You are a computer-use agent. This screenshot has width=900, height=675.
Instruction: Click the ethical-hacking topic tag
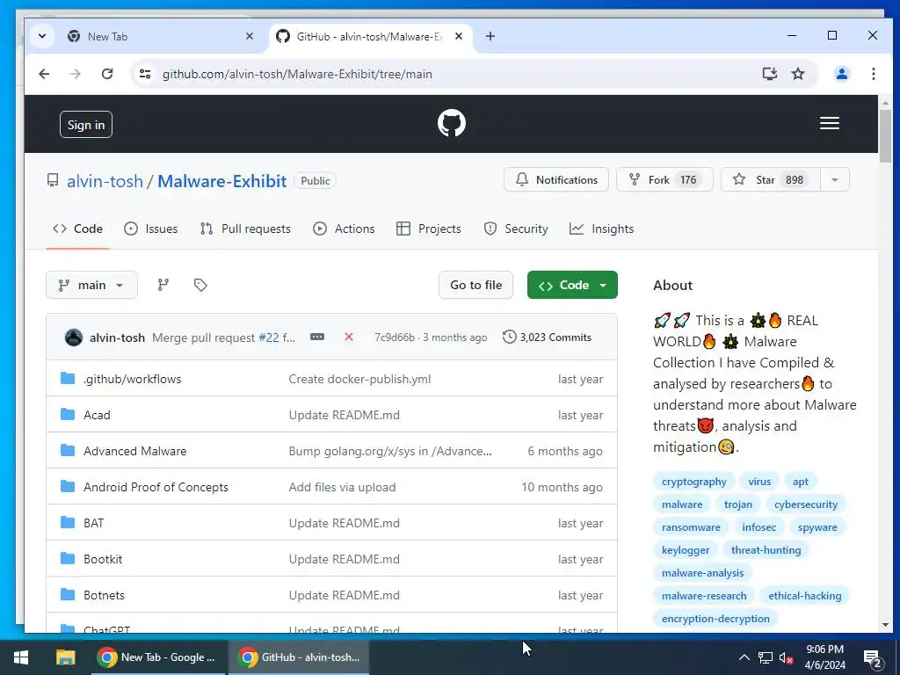pyautogui.click(x=805, y=596)
